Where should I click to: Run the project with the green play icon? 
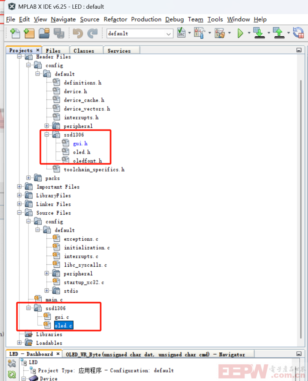tap(240, 33)
